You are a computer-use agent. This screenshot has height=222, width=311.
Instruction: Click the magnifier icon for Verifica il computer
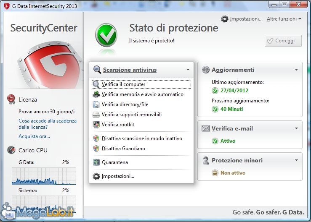[x=96, y=84]
